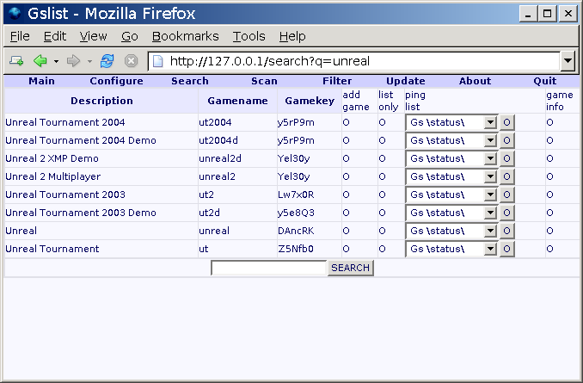
Task: Select list only O for Unreal 2 XMP Demo
Action: pos(382,158)
